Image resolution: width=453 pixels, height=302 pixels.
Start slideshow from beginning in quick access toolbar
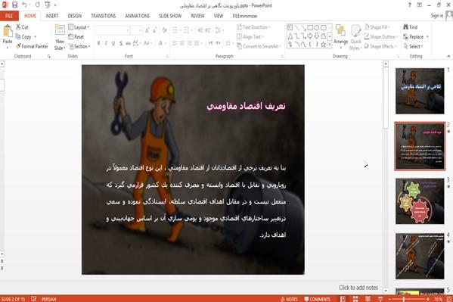coord(48,5)
